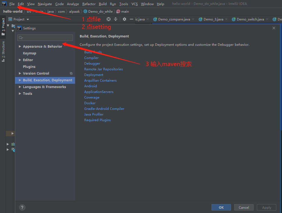Screen dimensions: 282x213
Task: Open the Docker settings link
Action: (90, 103)
